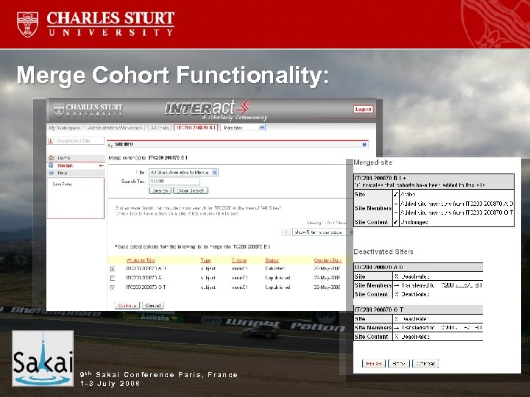Click the Clear Search button
530x397 pixels.
pyautogui.click(x=191, y=190)
